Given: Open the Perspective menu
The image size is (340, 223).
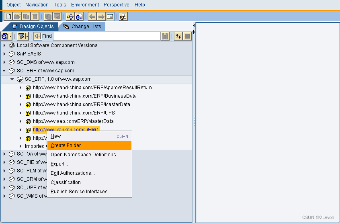Looking at the screenshot, I should tap(117, 5).
